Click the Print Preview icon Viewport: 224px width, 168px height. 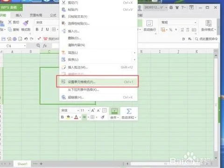20,39
